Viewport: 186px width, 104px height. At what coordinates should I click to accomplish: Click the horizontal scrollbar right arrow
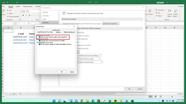pyautogui.click(x=183, y=94)
